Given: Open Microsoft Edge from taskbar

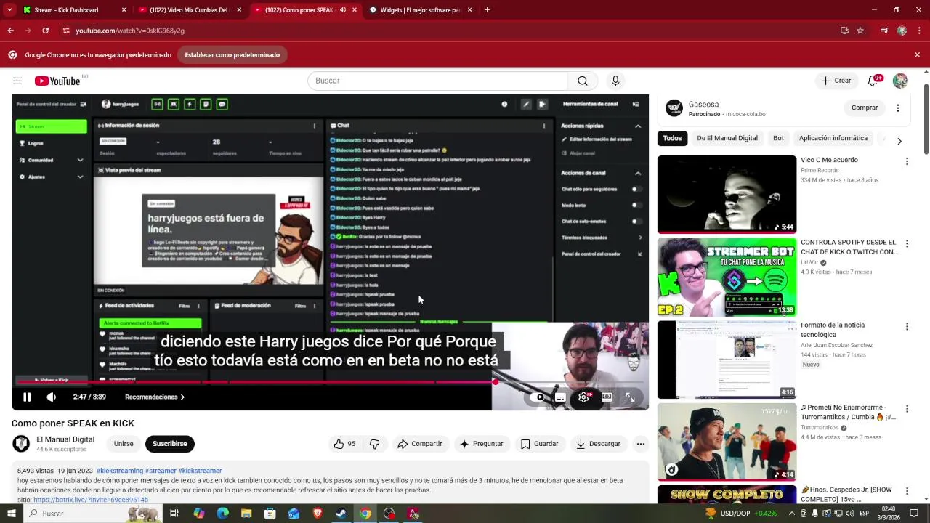Looking at the screenshot, I should click(222, 514).
